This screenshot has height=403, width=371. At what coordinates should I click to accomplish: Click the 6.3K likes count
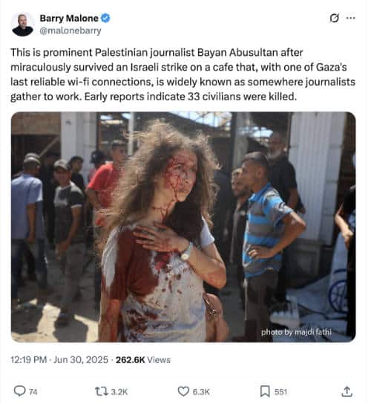point(201,392)
